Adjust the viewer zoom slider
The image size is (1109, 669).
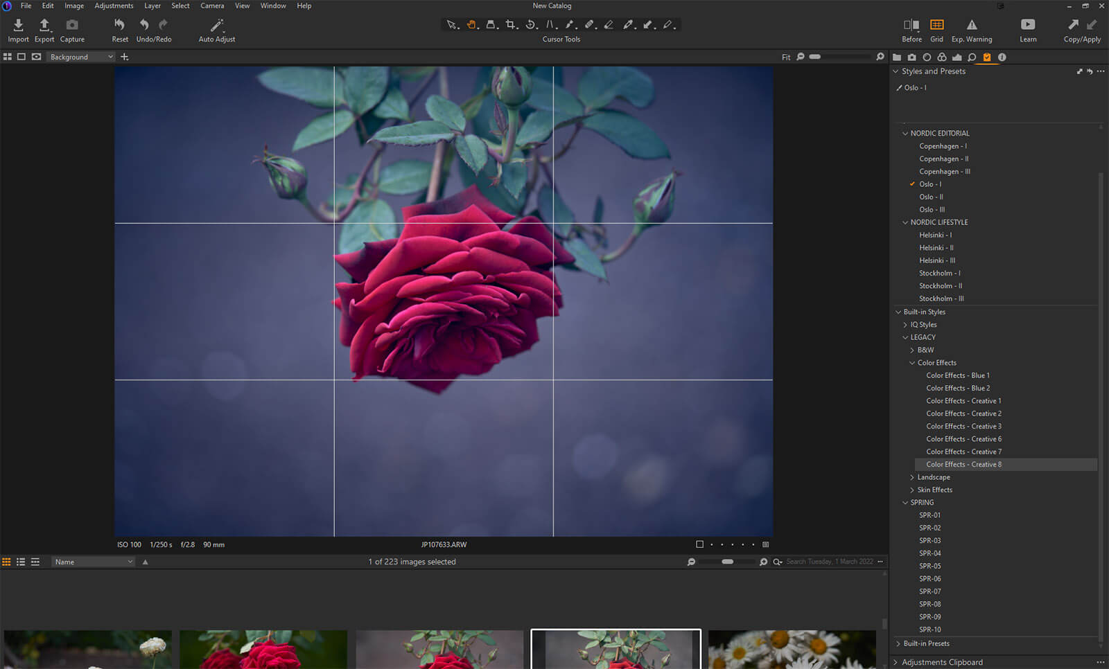tap(815, 57)
